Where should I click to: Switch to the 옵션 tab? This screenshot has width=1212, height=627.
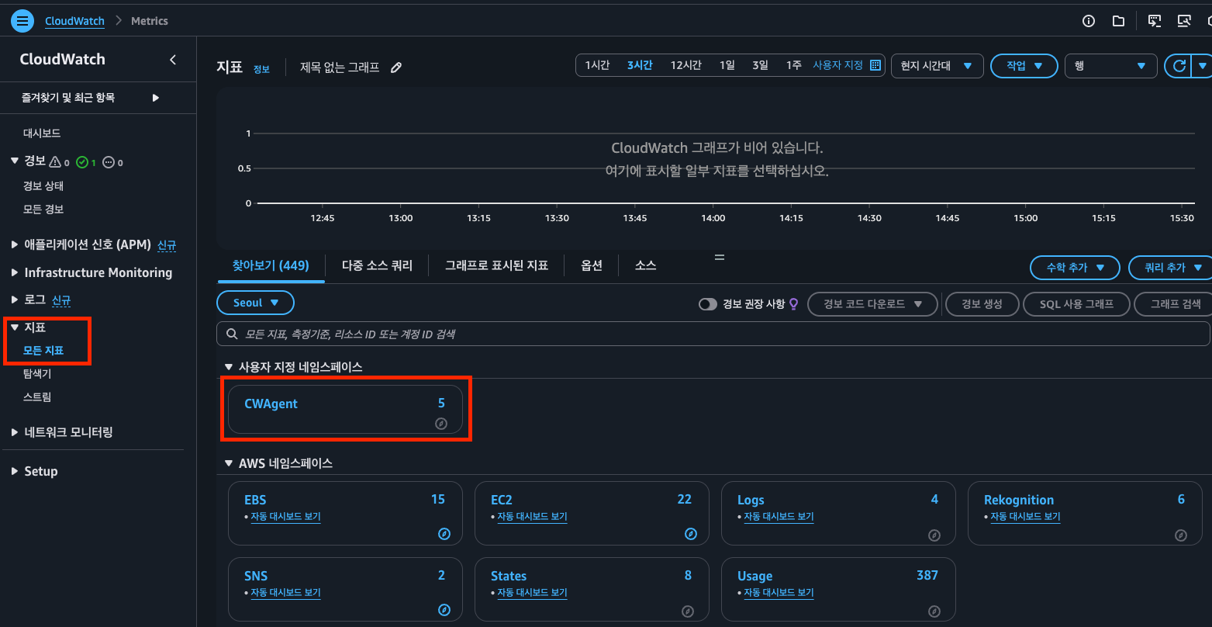tap(592, 265)
